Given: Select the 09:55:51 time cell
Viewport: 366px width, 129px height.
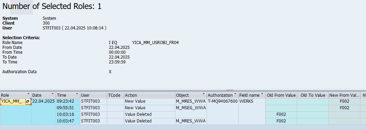Looking at the screenshot, I should point(68,108).
